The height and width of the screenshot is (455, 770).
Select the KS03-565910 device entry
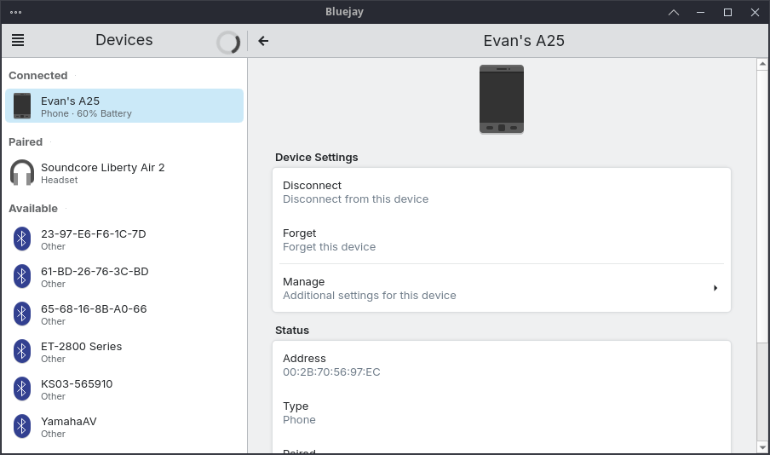pyautogui.click(x=124, y=389)
